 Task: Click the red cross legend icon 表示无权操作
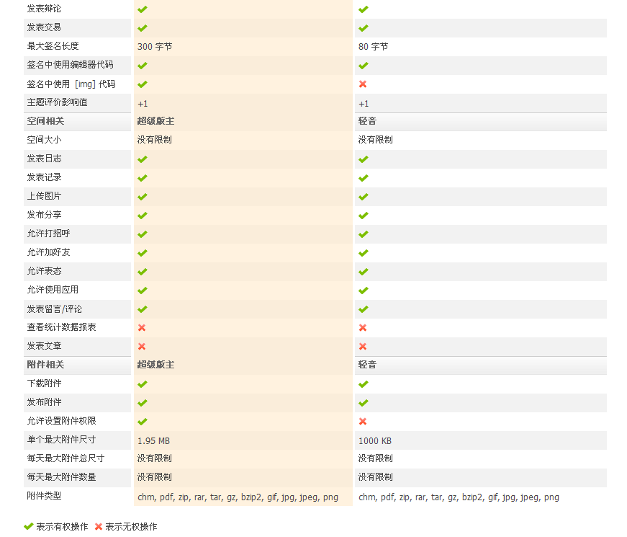99,527
